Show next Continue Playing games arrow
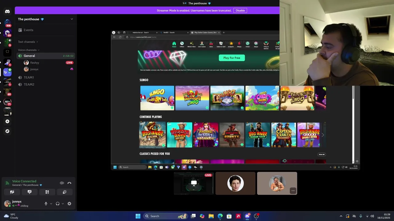Screen dimensions: 394x221 (x=323, y=135)
